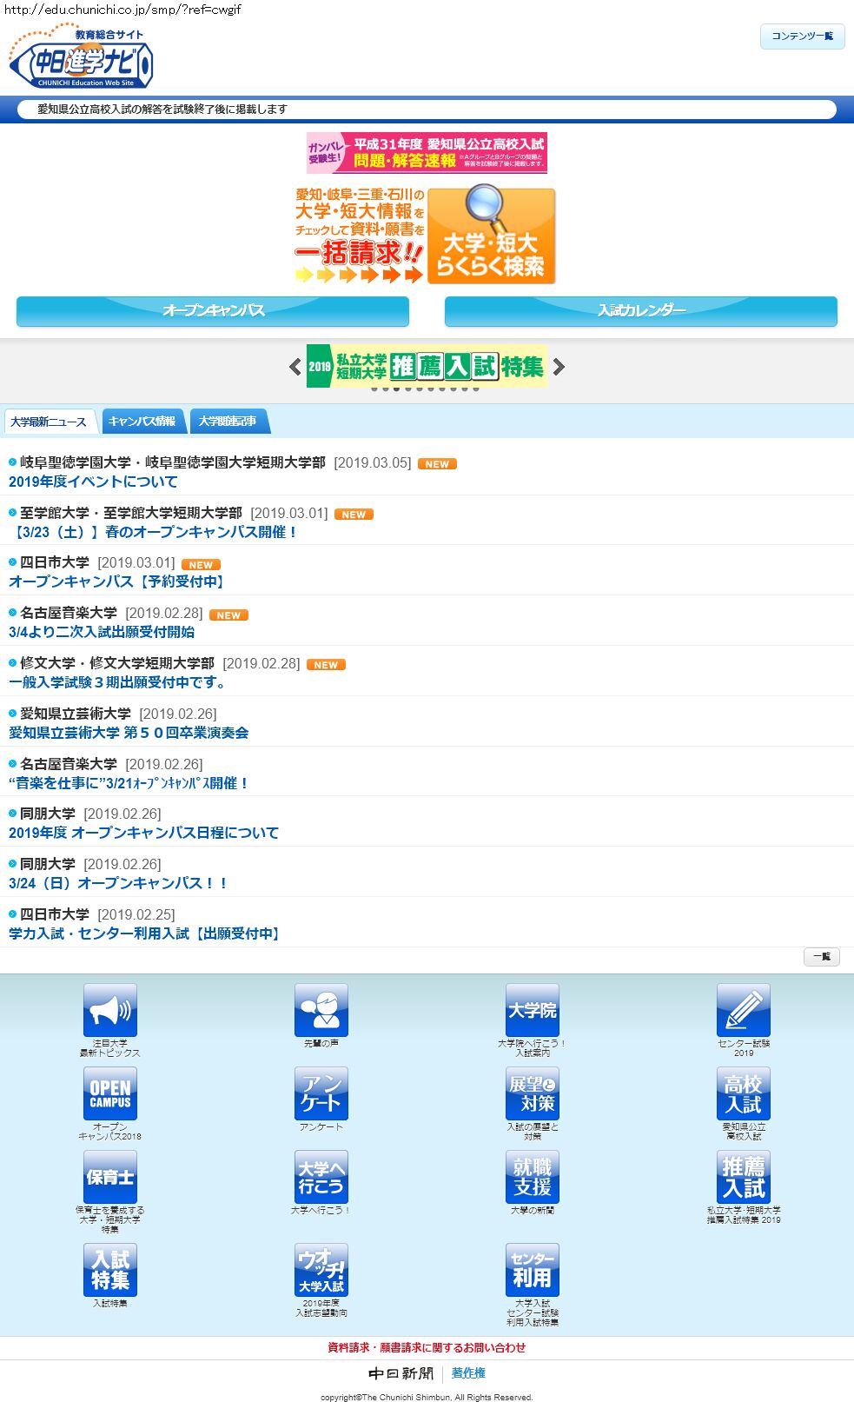Click the 一覧 button below the news list
This screenshot has width=854, height=1402.
(x=821, y=957)
